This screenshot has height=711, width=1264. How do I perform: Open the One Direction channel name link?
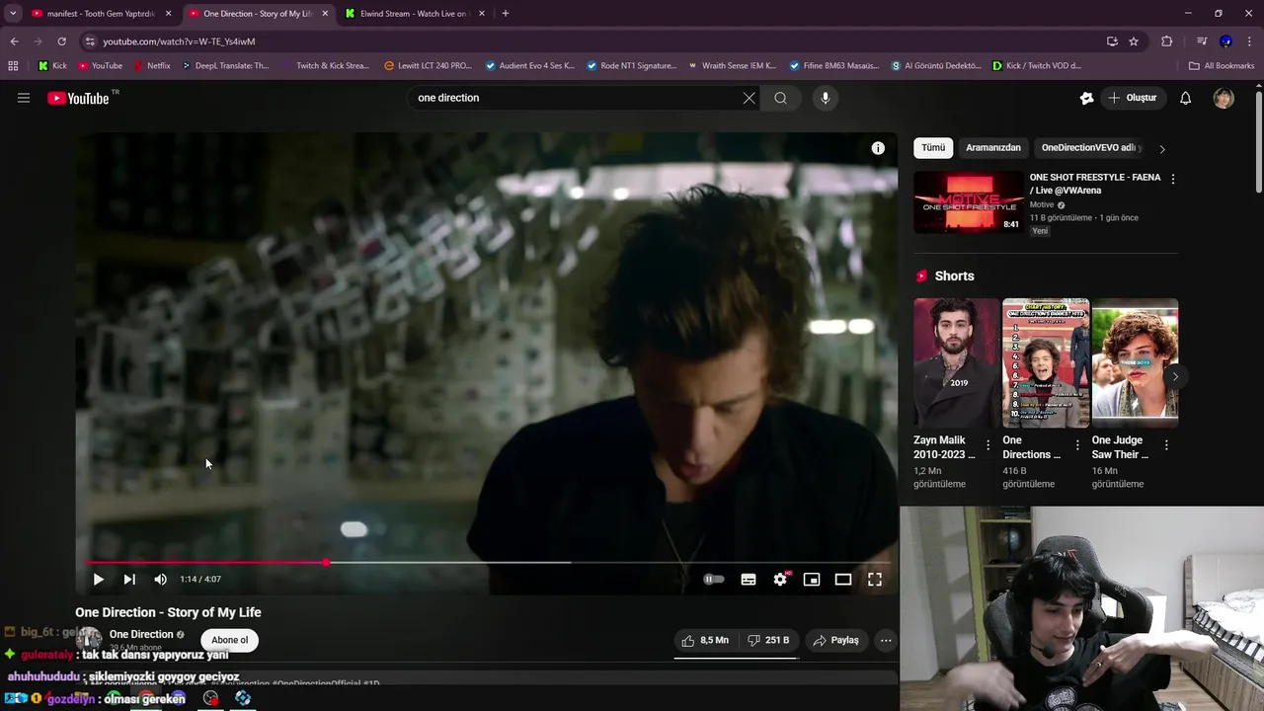click(141, 634)
